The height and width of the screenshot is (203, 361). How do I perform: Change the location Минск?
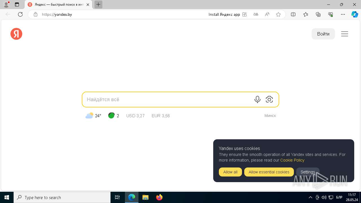[x=270, y=116]
